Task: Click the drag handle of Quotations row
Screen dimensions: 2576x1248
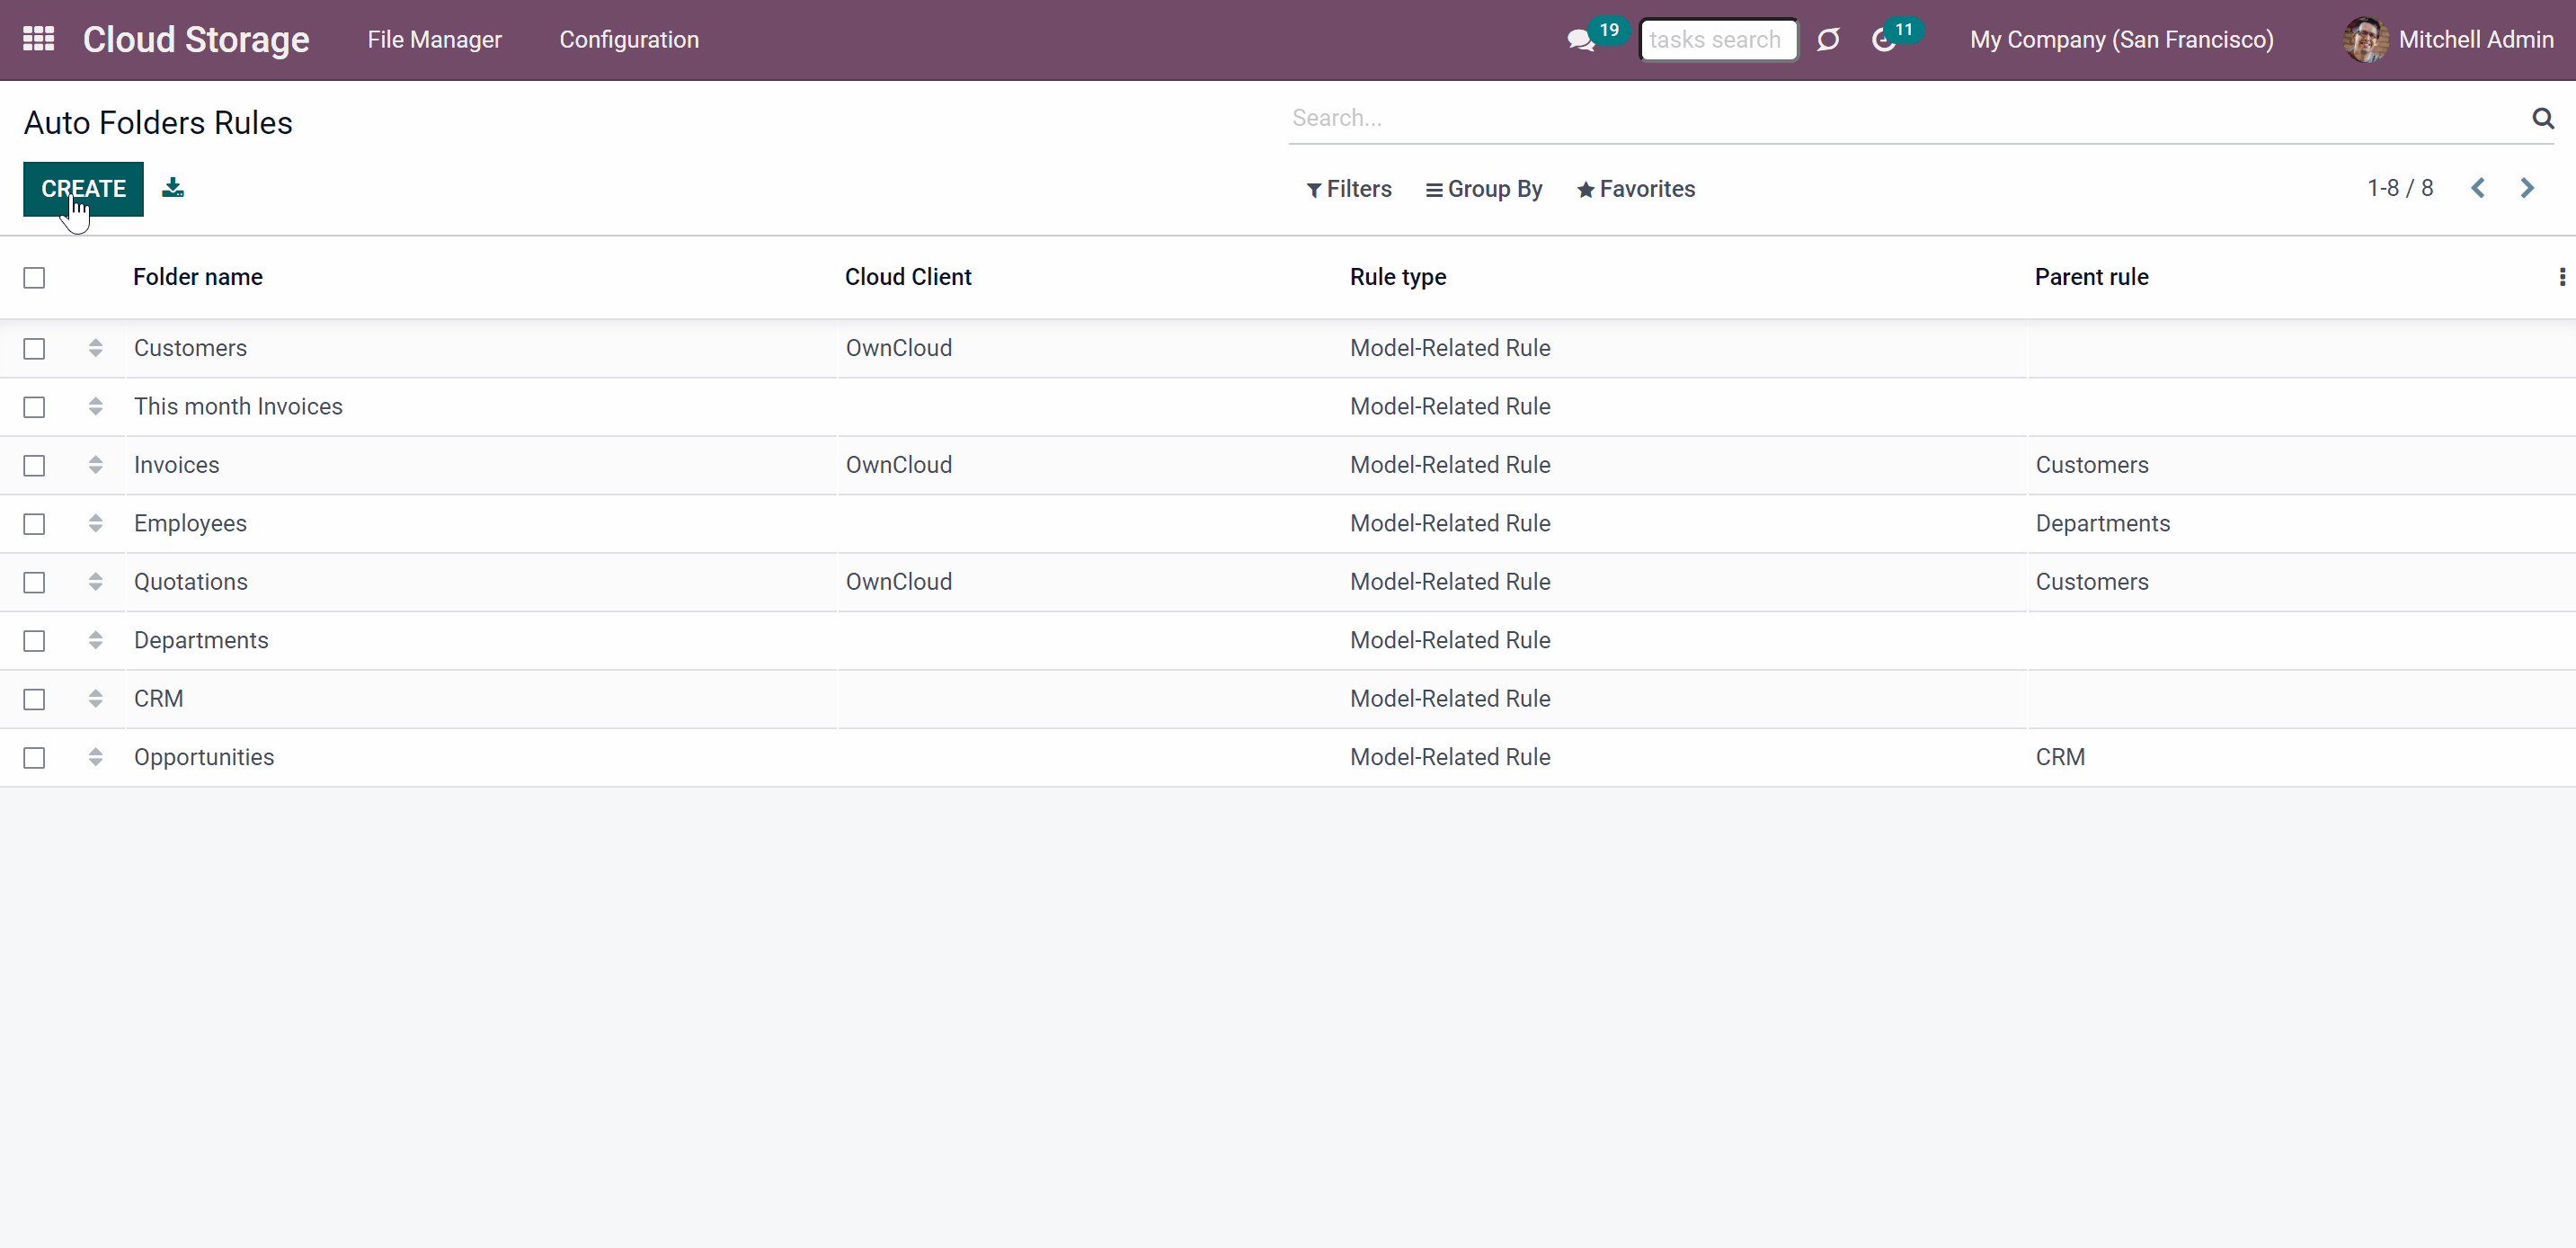Action: point(95,582)
